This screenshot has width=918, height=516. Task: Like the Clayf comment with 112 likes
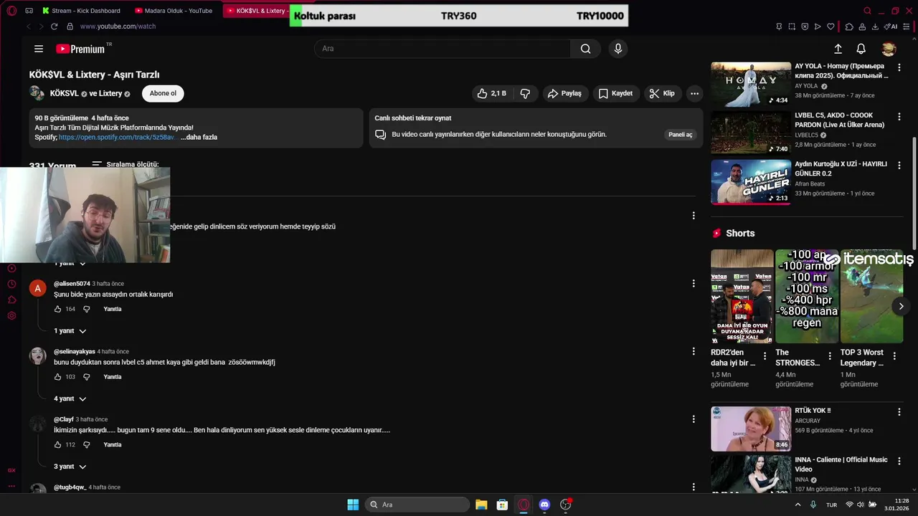[x=58, y=444]
